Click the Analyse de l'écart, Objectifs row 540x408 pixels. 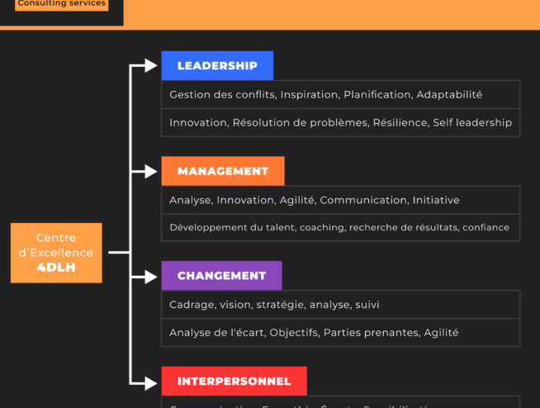341,333
